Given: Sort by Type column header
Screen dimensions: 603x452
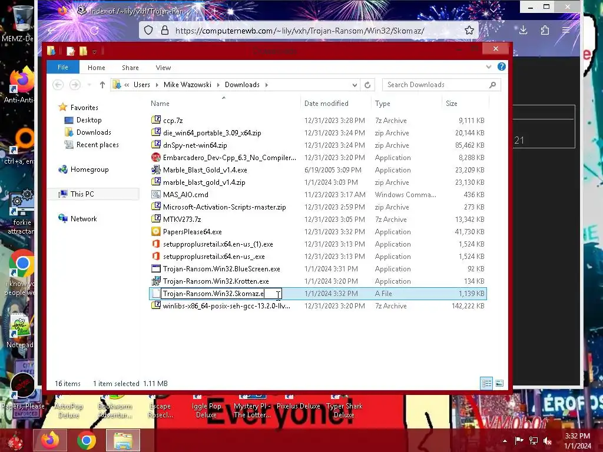Looking at the screenshot, I should tap(382, 104).
